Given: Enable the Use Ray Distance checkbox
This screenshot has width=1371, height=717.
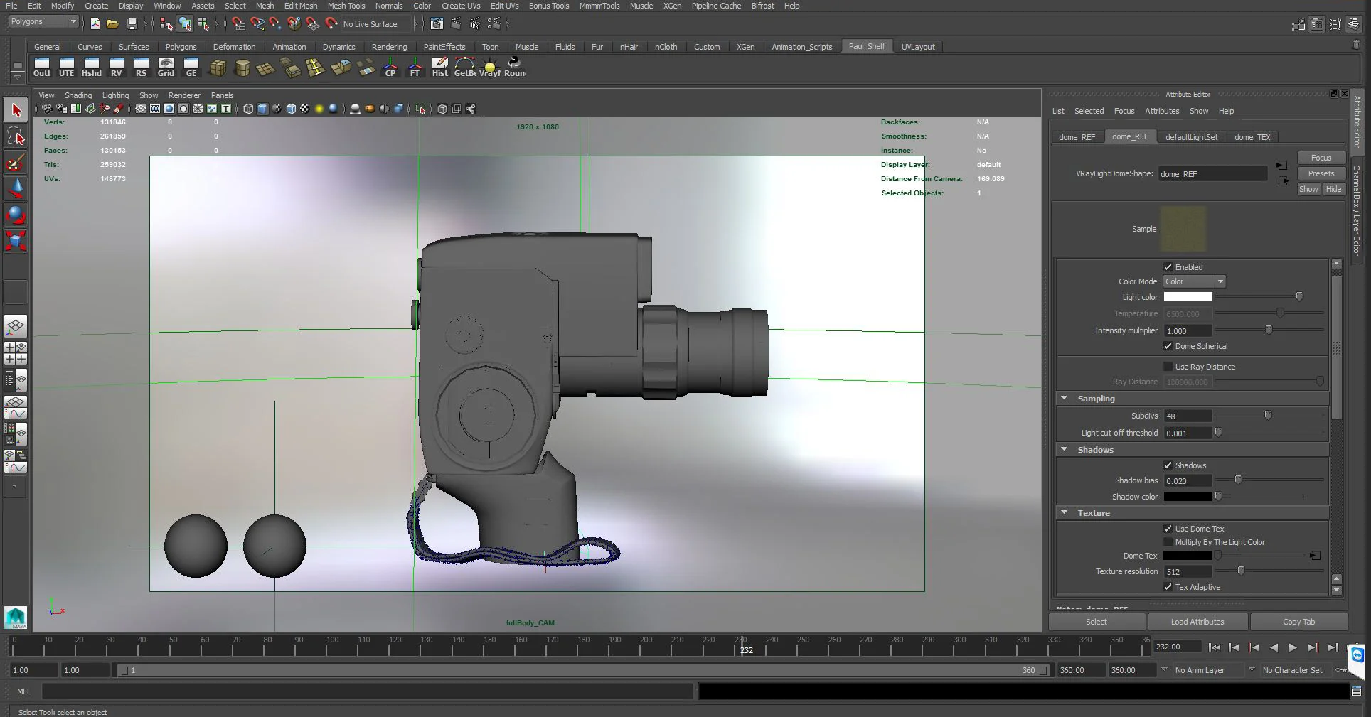Looking at the screenshot, I should pyautogui.click(x=1168, y=367).
